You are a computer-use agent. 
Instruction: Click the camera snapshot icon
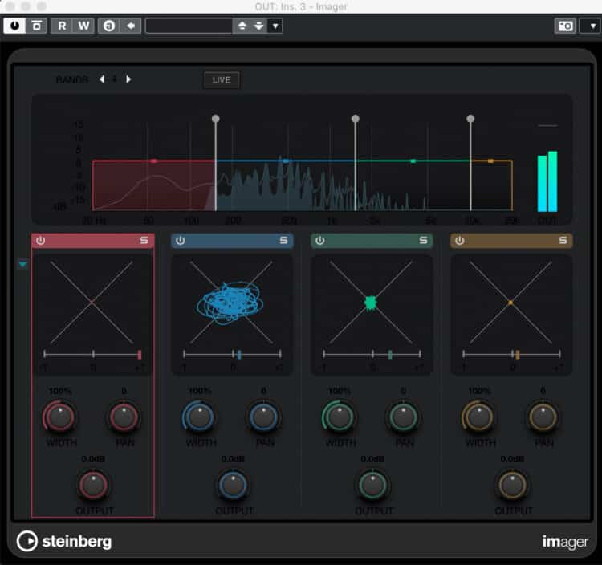click(x=565, y=26)
